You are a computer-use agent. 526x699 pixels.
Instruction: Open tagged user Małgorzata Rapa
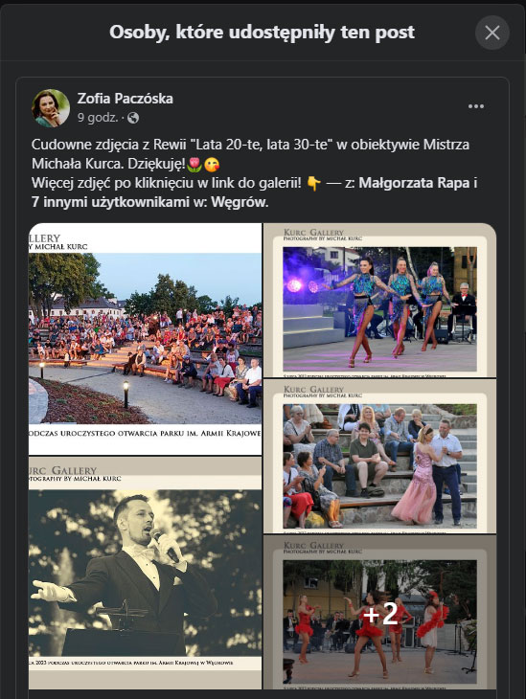[414, 183]
